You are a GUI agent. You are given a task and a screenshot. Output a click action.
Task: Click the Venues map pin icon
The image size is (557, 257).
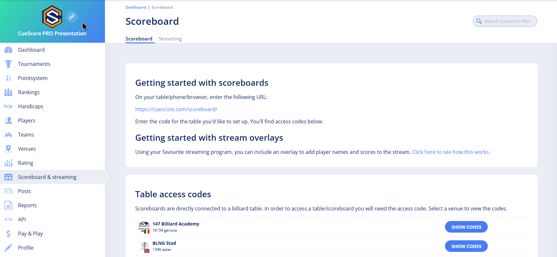coord(8,149)
